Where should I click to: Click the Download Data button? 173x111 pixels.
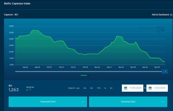[x=128, y=102]
